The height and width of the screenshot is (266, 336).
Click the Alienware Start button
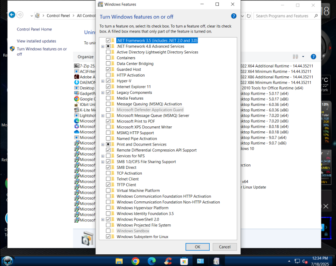coord(8,261)
